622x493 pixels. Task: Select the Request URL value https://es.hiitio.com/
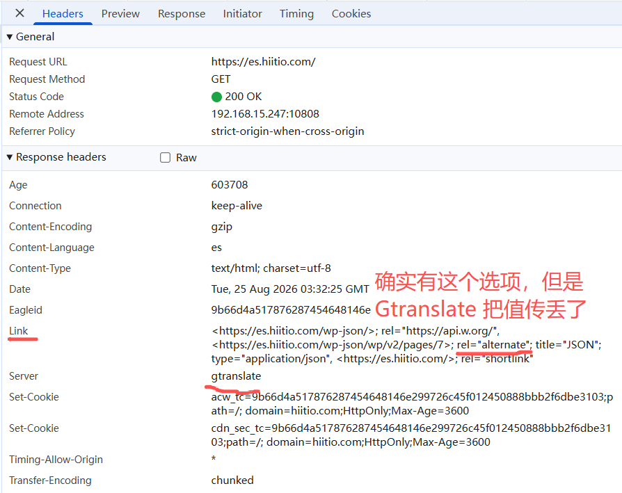click(x=263, y=62)
